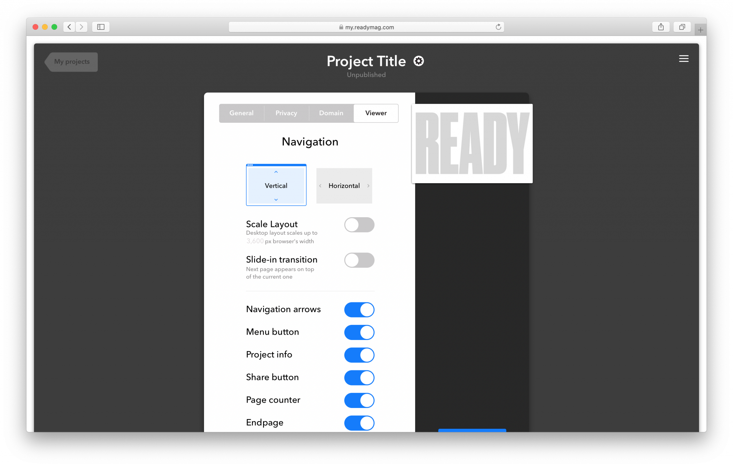Click the vertical navigation layout icon
Screen dimensions: 733x467
pyautogui.click(x=276, y=185)
